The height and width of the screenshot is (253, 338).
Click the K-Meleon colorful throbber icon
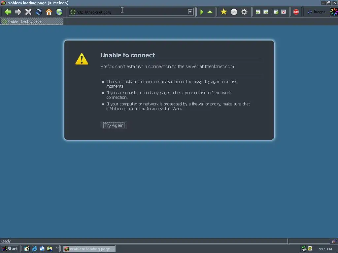(x=334, y=12)
